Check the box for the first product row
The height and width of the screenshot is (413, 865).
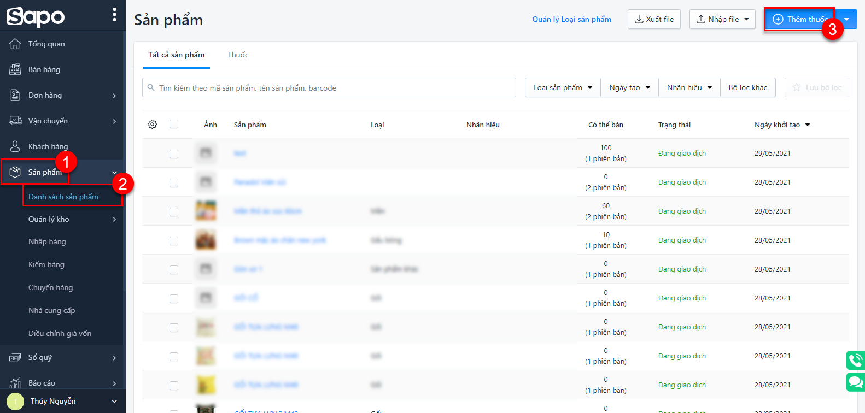[174, 154]
